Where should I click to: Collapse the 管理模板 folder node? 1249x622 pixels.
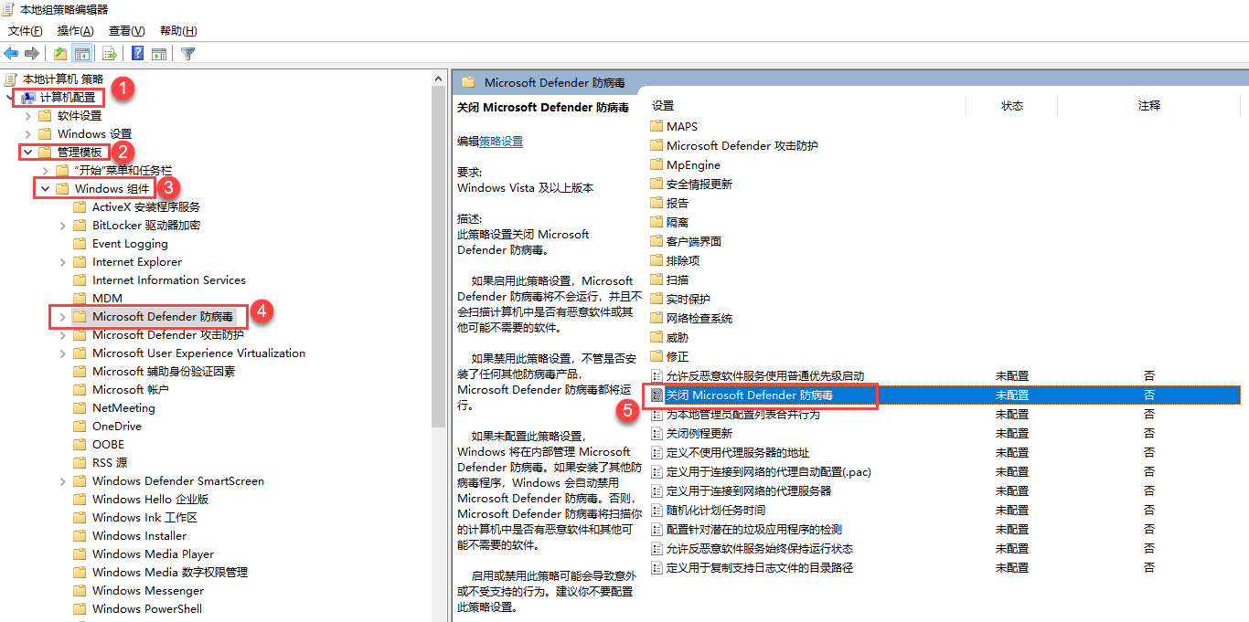[27, 153]
